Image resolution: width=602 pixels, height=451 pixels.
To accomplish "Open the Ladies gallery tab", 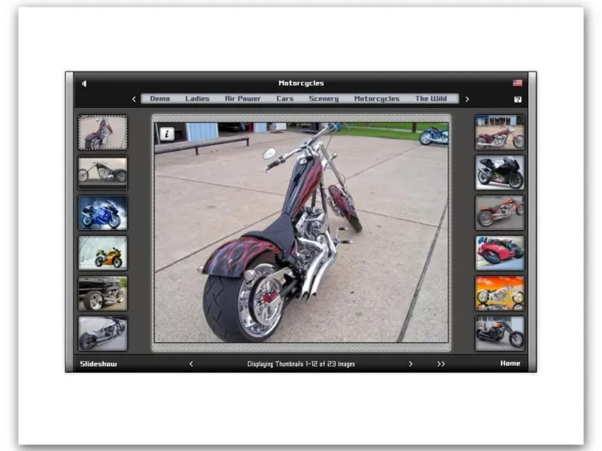I will point(197,98).
